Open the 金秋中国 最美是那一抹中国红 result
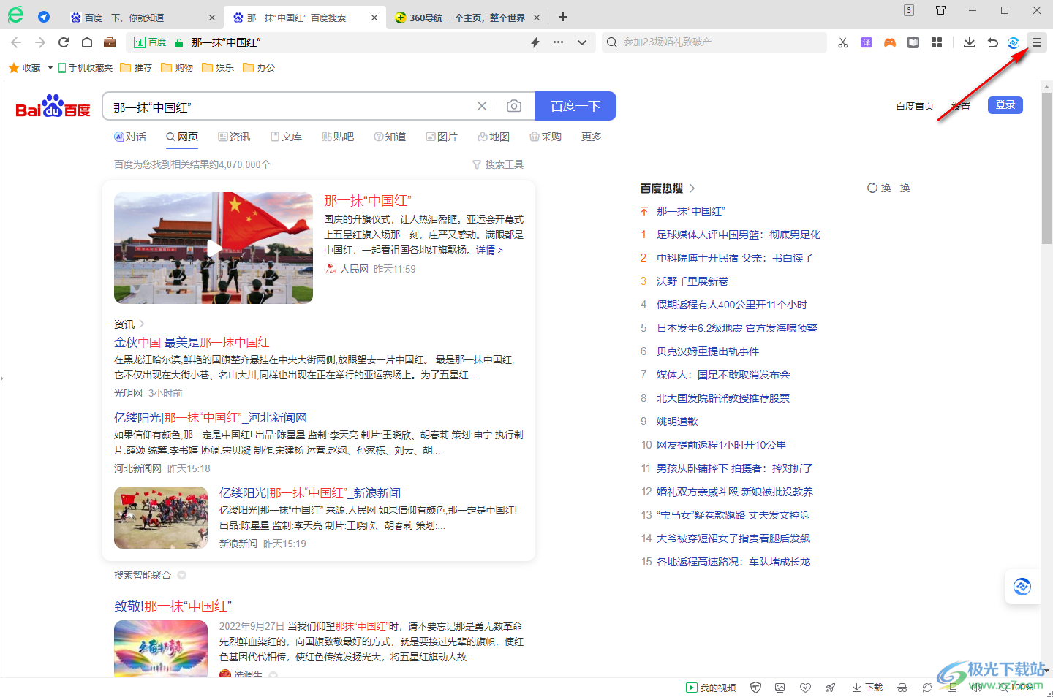The height and width of the screenshot is (697, 1053). [x=192, y=342]
